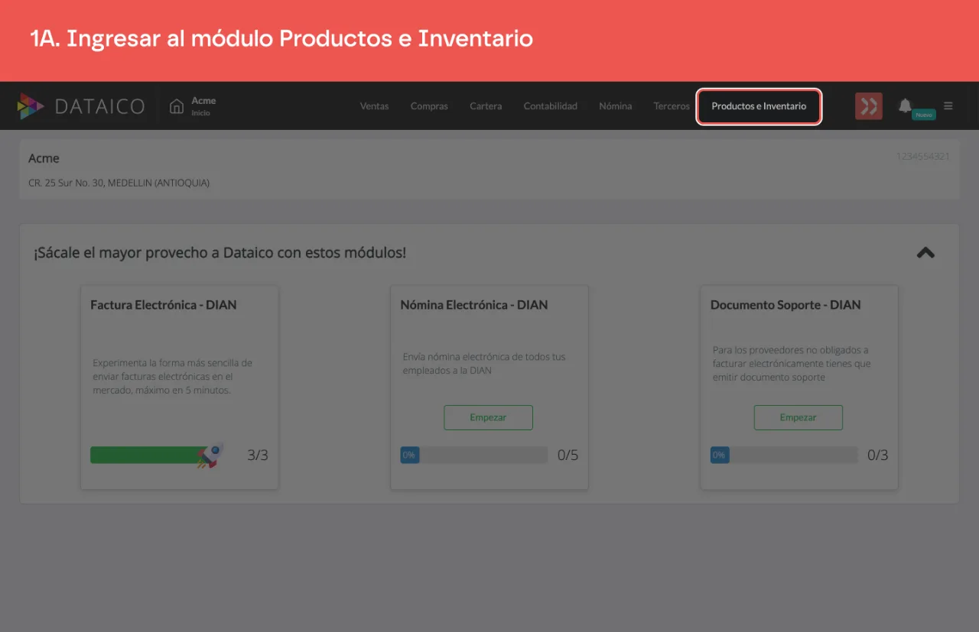
Task: Click the Factura Electrónica - DIAN card title
Action: point(164,305)
